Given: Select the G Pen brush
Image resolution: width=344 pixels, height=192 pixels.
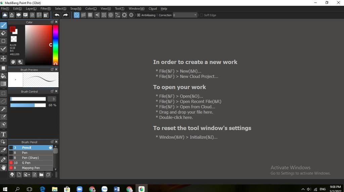Looking at the screenshot, I should [31, 163].
